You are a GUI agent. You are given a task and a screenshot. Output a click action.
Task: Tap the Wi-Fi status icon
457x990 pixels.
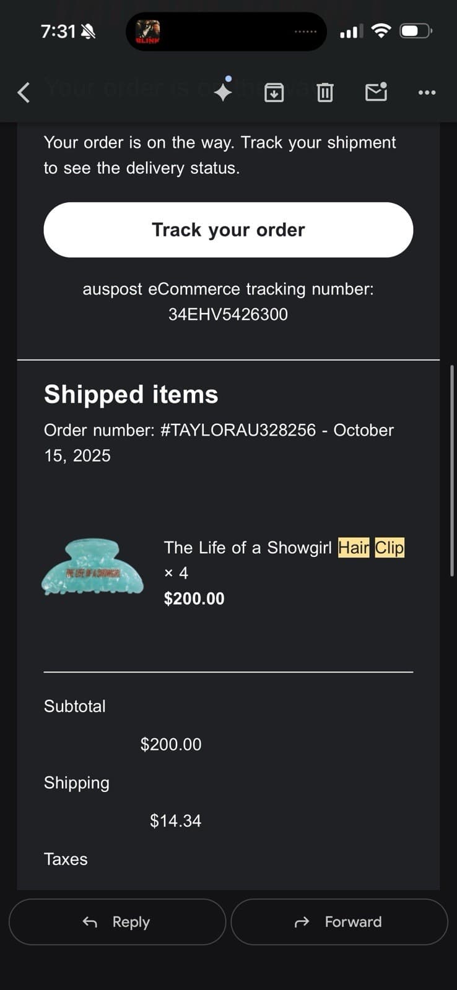click(381, 31)
